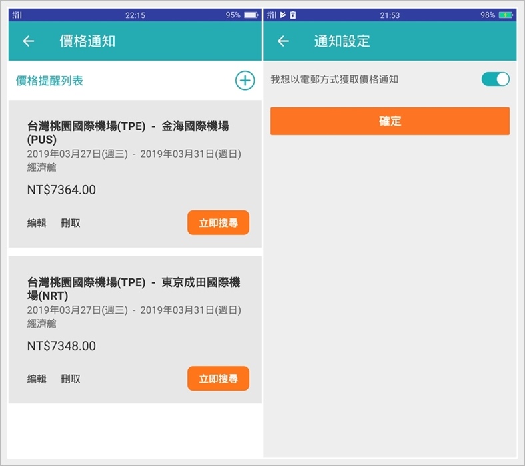Tap 立即搜尋 for the TPE to NRT alert
Screen dimensions: 525x466
(218, 378)
